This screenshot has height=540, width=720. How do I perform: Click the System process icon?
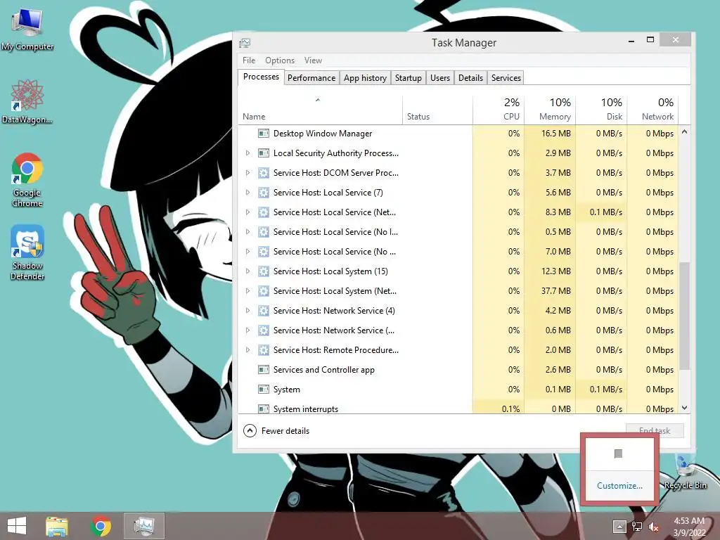[264, 390]
